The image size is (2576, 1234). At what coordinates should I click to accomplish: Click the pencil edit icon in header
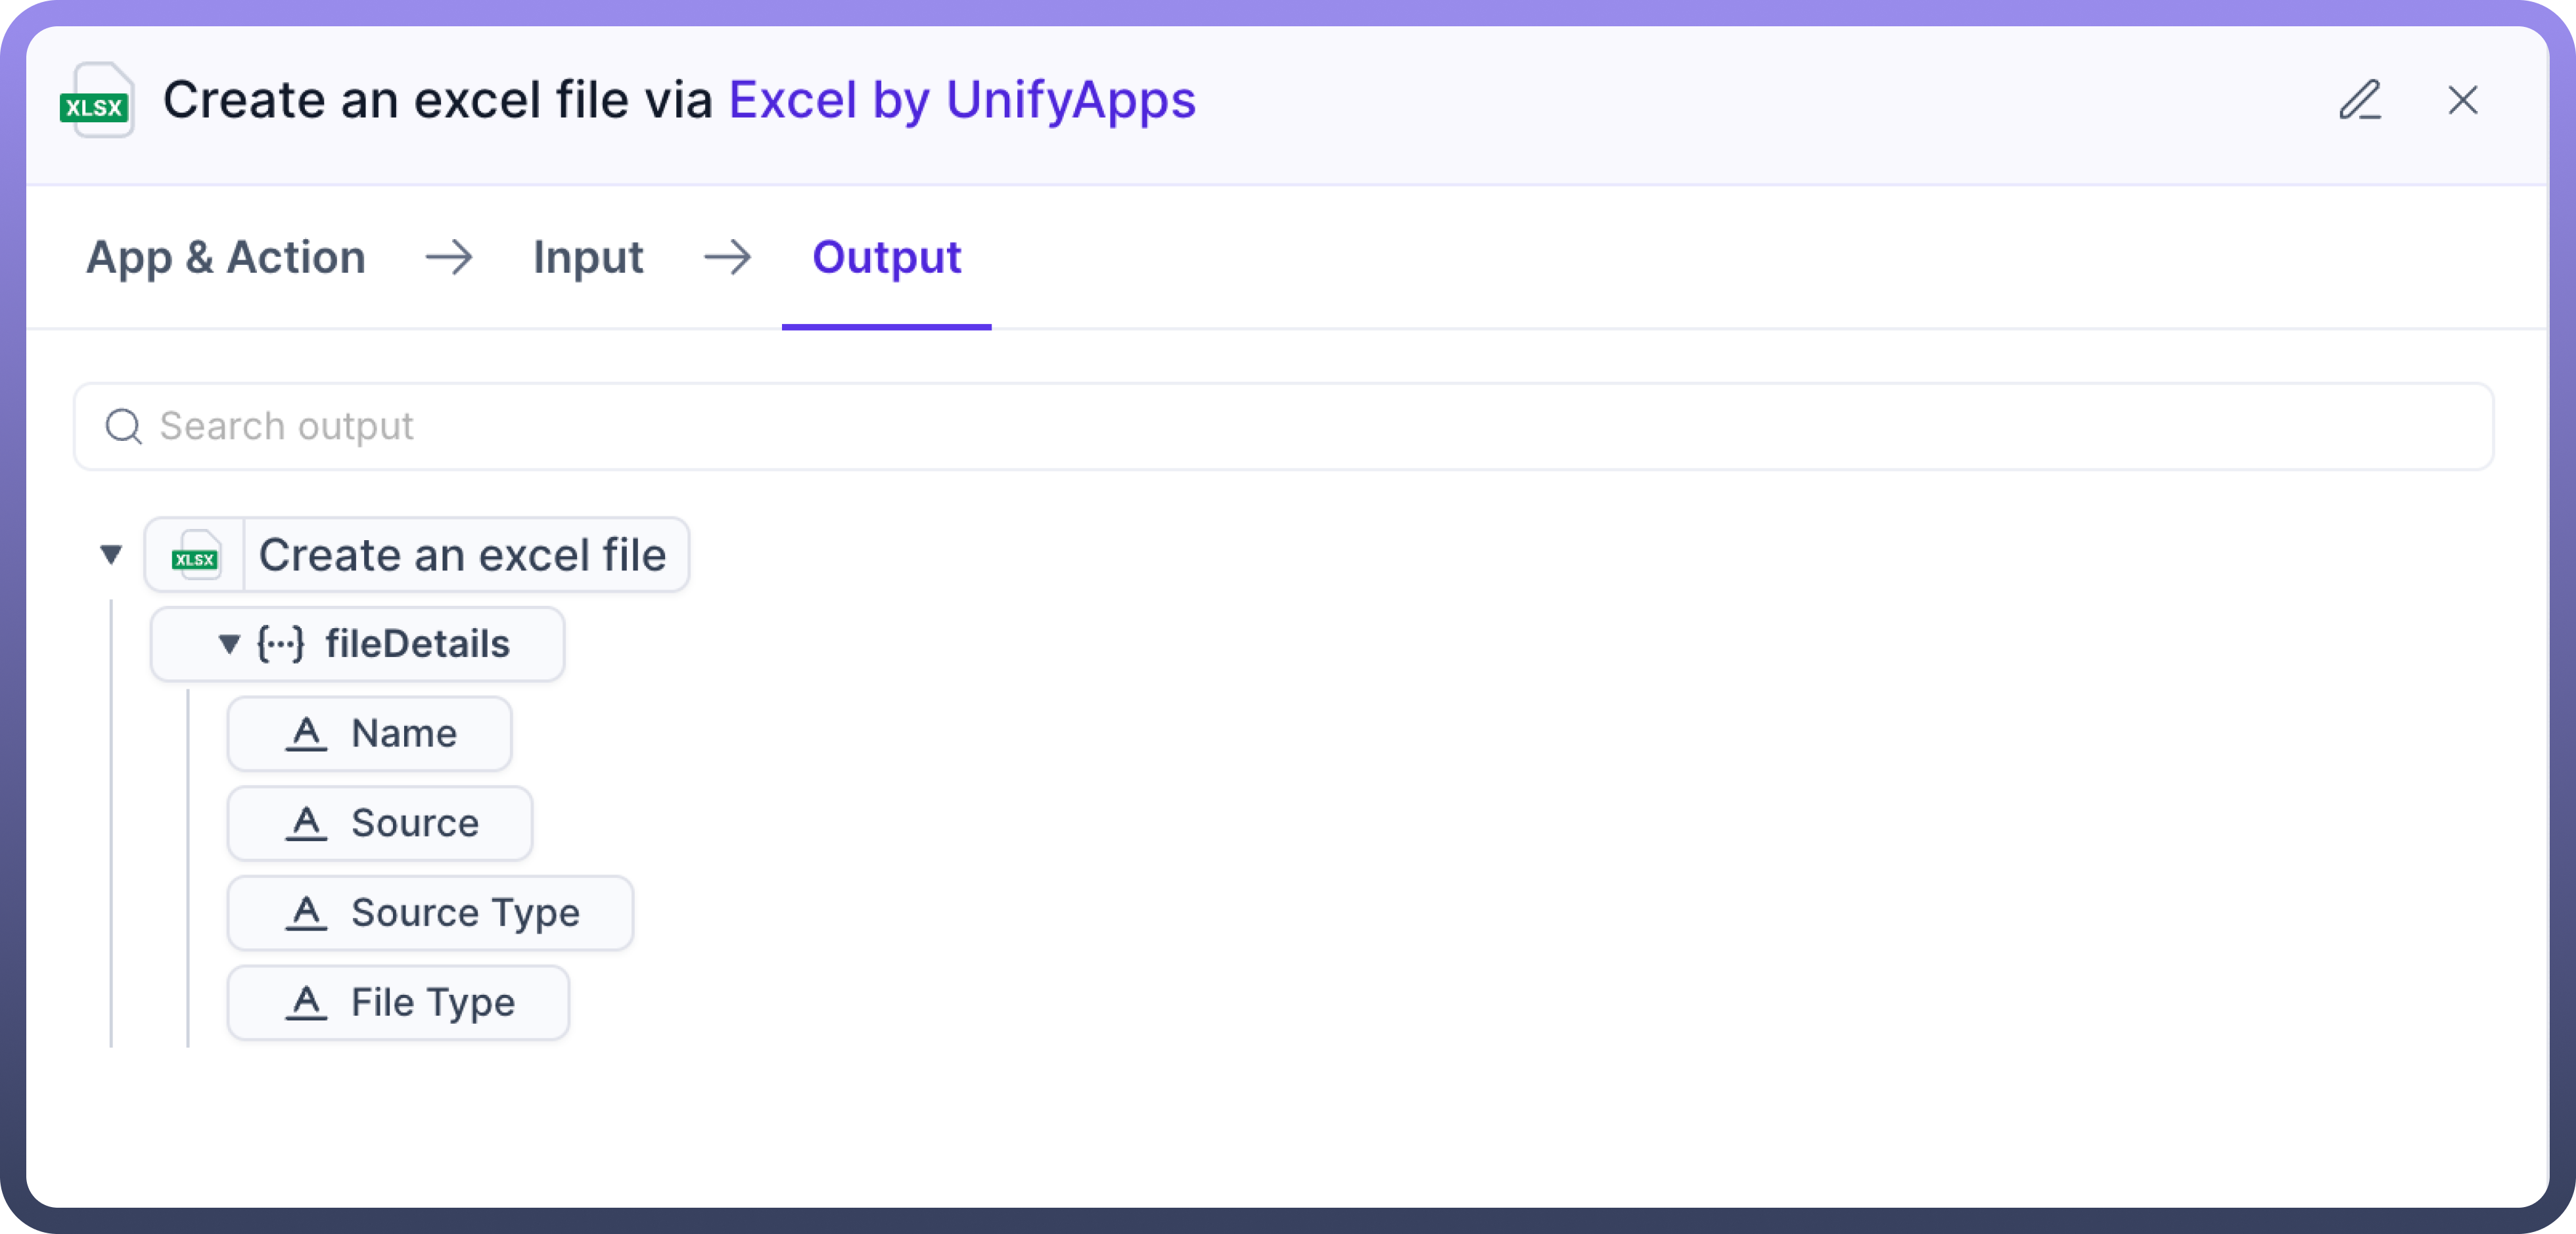click(x=2360, y=100)
